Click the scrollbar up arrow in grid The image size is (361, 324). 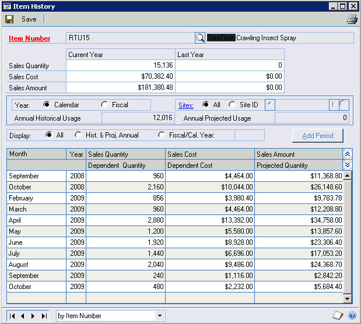(x=347, y=176)
